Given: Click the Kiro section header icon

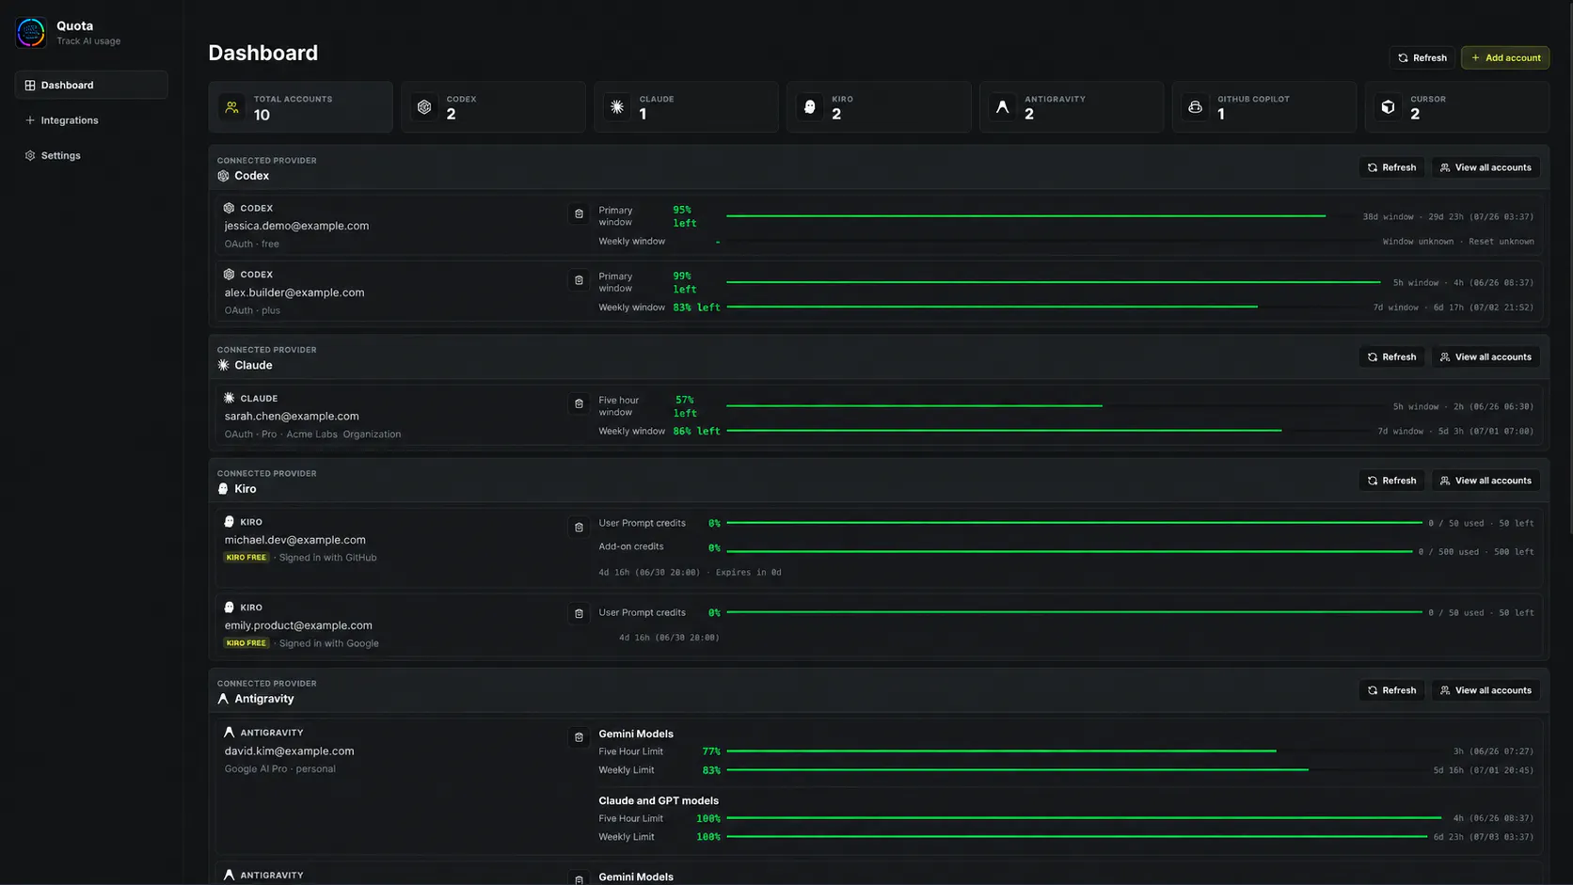Looking at the screenshot, I should (x=223, y=489).
